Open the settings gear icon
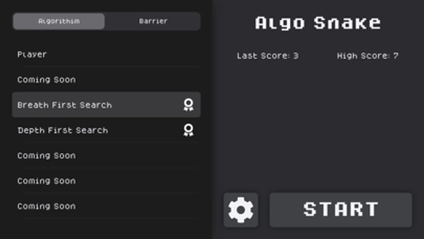424x239 pixels. pos(241,210)
